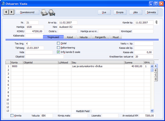
Task: Print the purchase invoice via printer icon
Action: 44,13
